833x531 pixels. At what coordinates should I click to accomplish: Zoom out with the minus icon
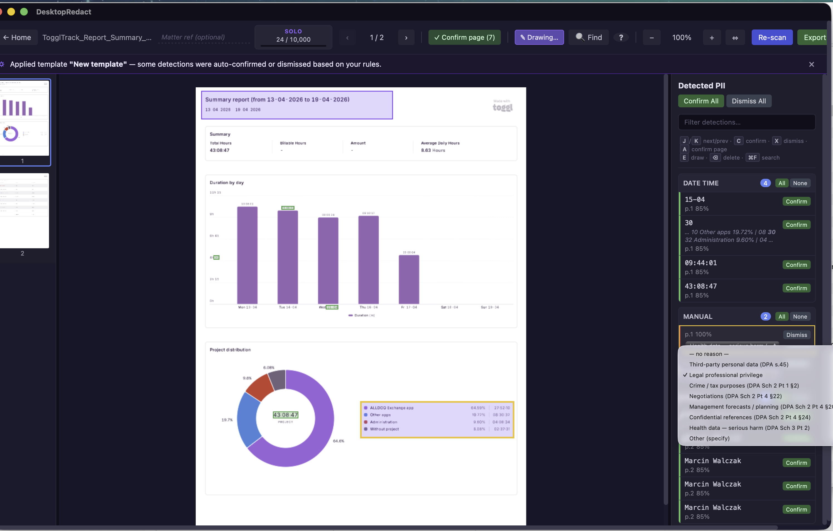651,37
